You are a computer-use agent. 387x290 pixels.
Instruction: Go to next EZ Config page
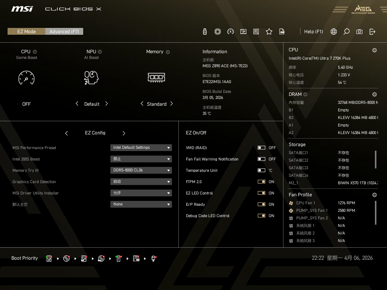pyautogui.click(x=124, y=133)
